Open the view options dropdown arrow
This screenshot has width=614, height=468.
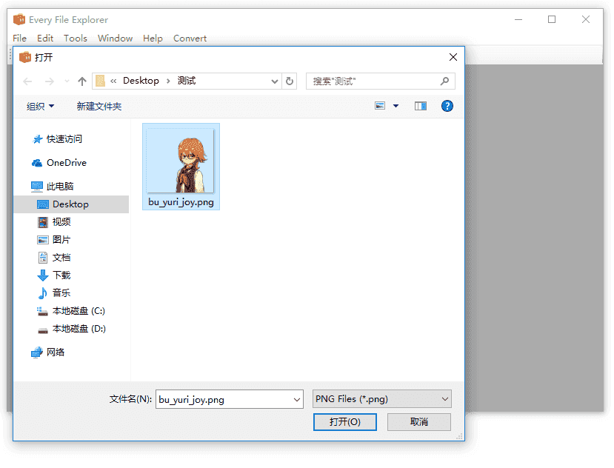coord(396,106)
